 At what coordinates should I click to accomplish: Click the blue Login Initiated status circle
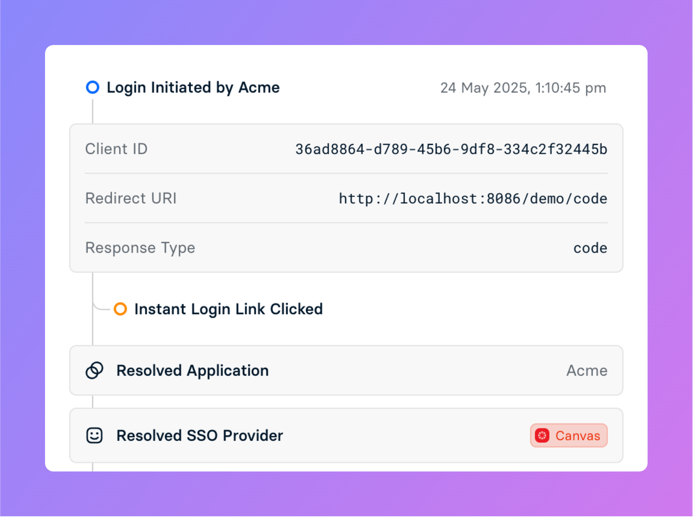pos(93,87)
